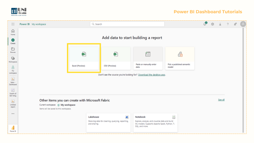
Task: Create a Lakehouse item
Action: click(108, 123)
